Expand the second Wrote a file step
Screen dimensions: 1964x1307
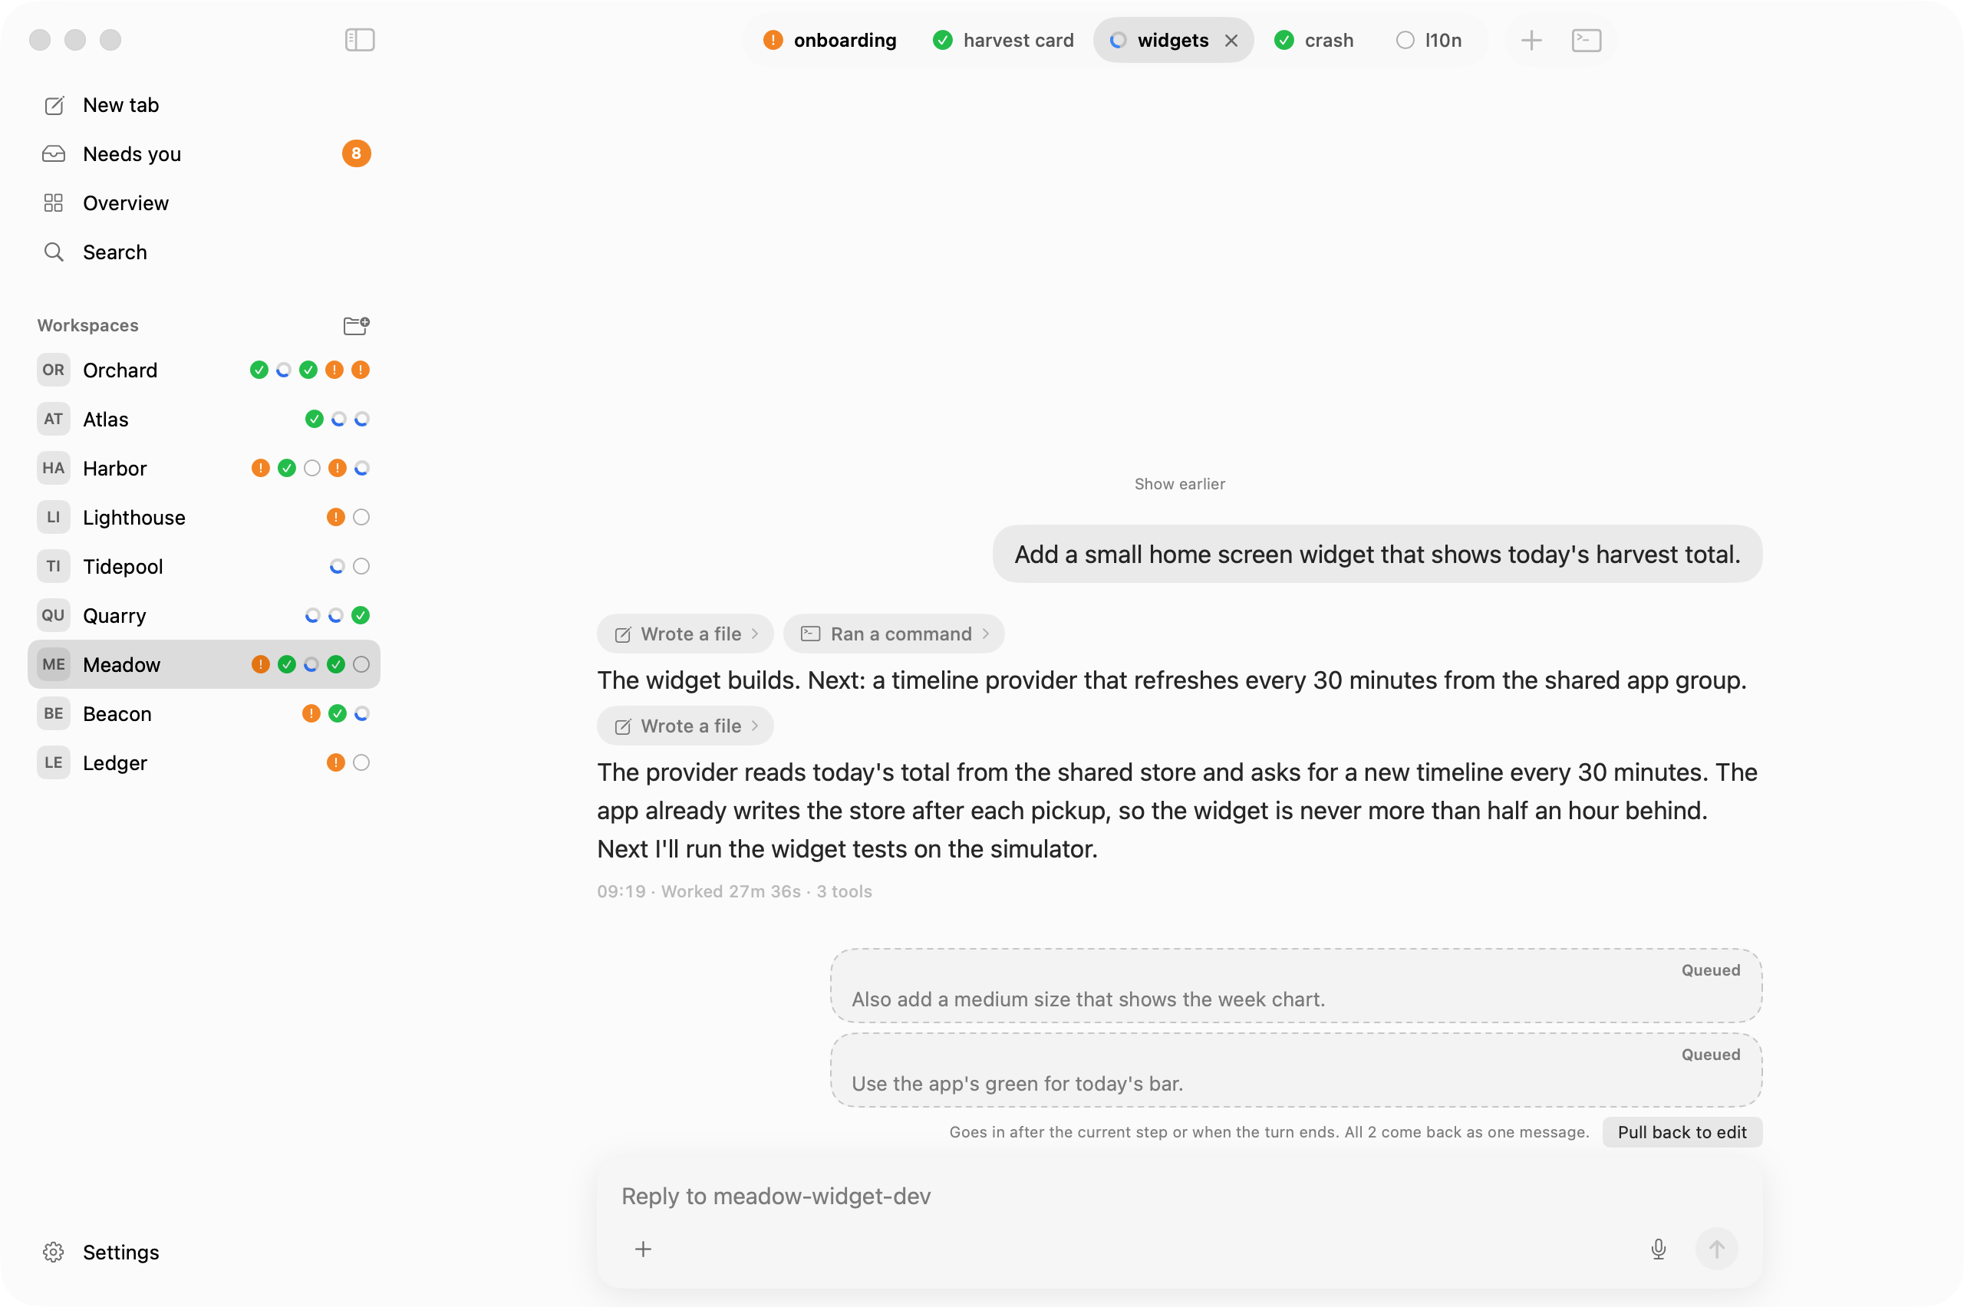685,726
